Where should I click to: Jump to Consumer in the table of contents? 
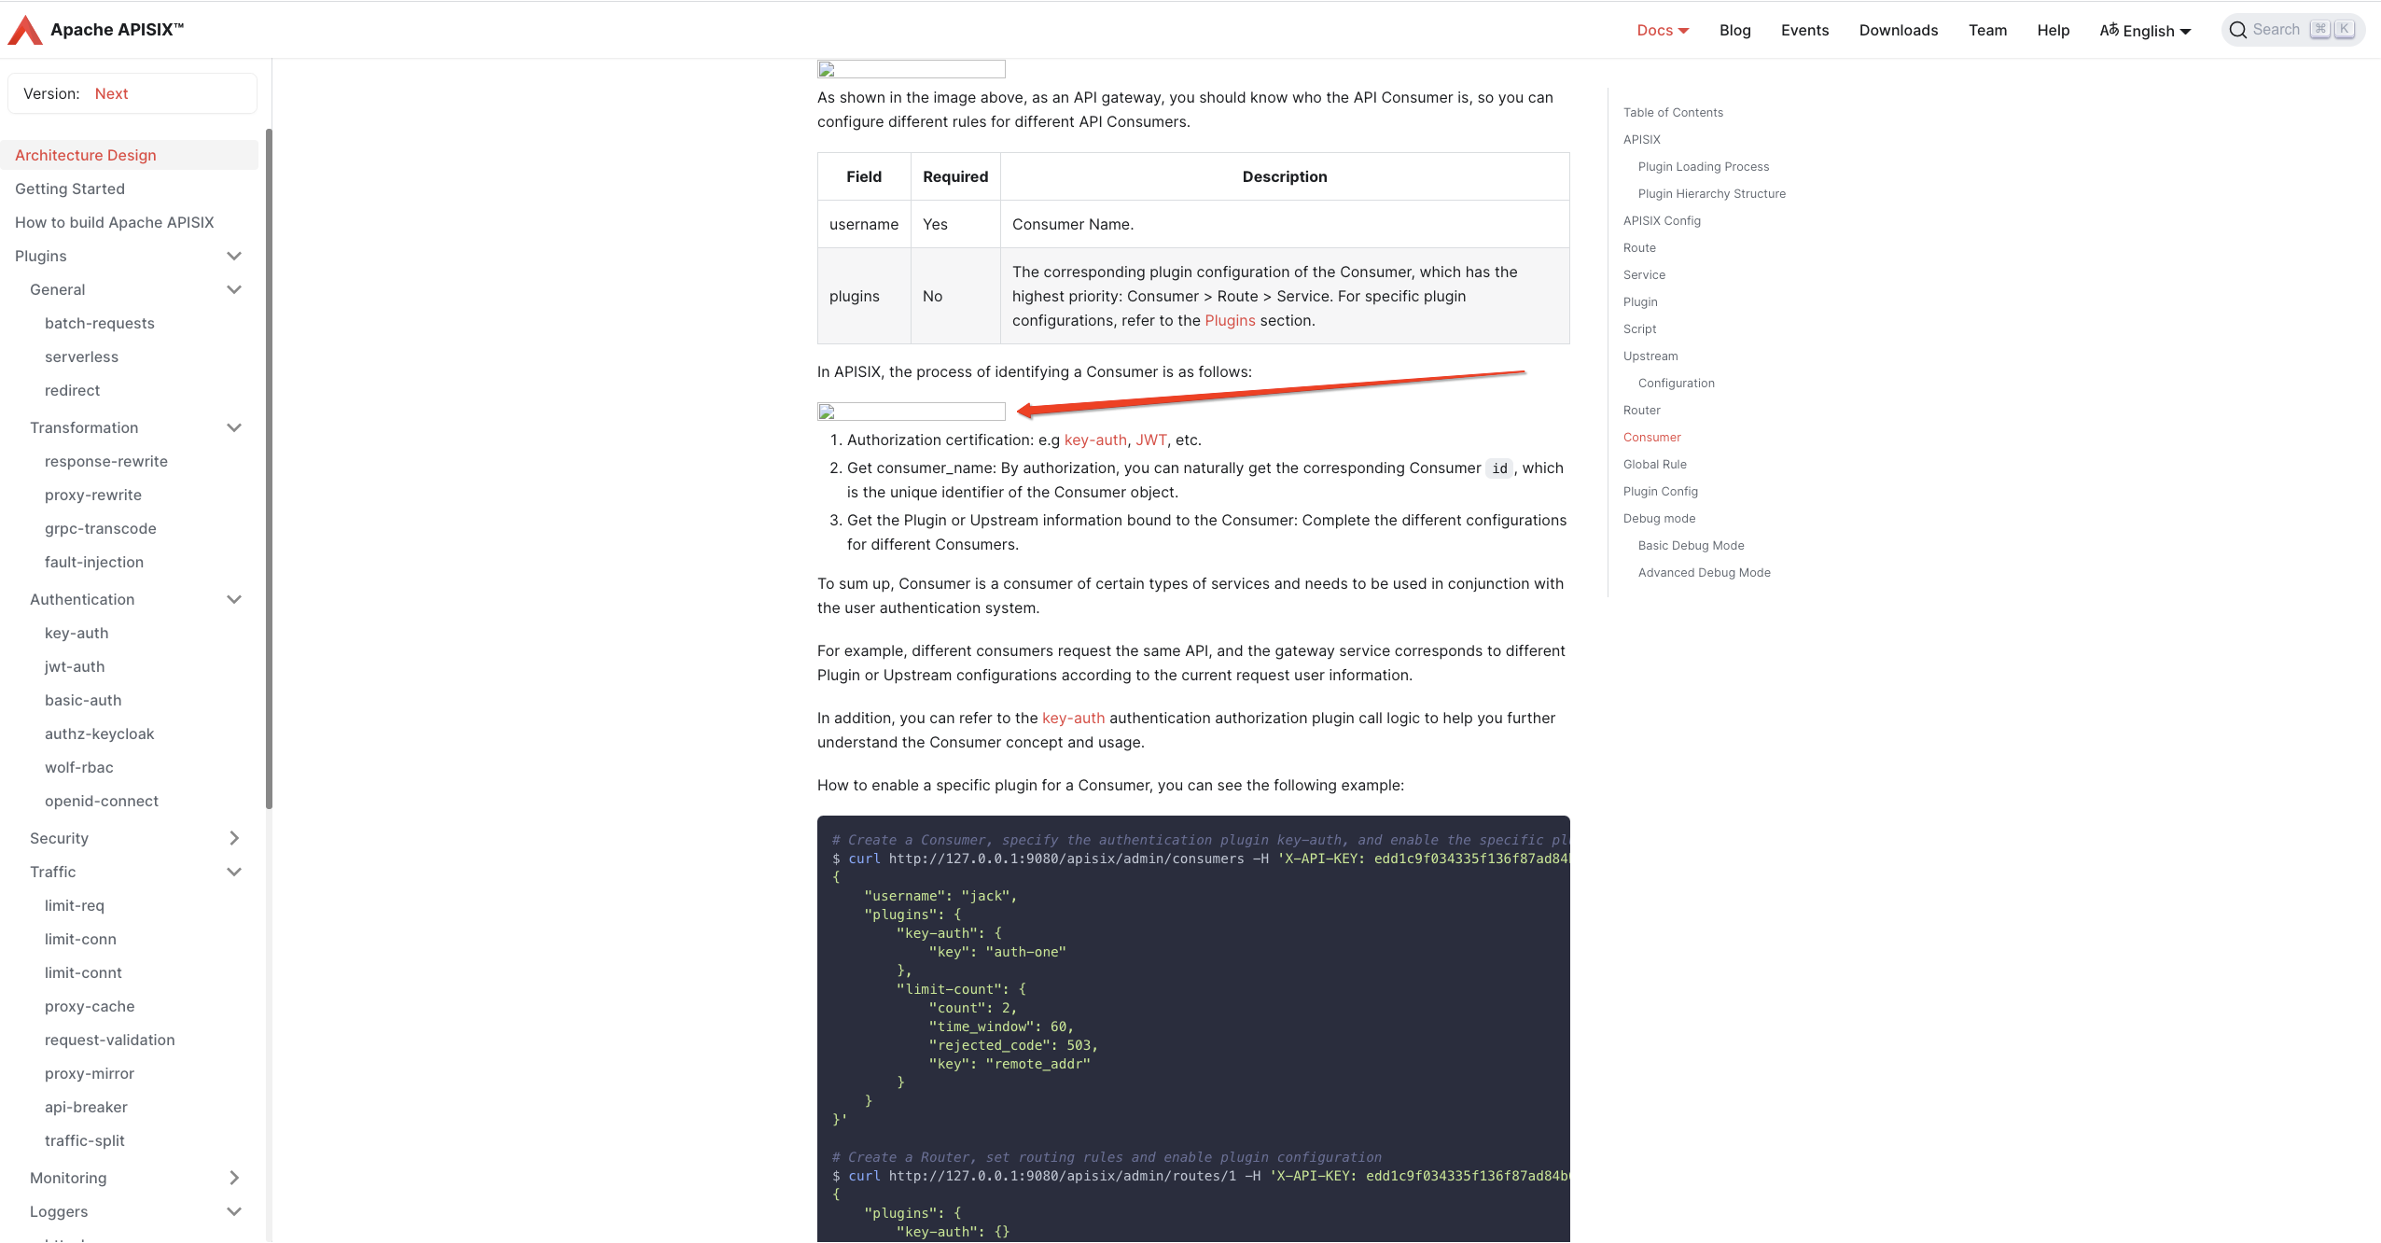1650,437
